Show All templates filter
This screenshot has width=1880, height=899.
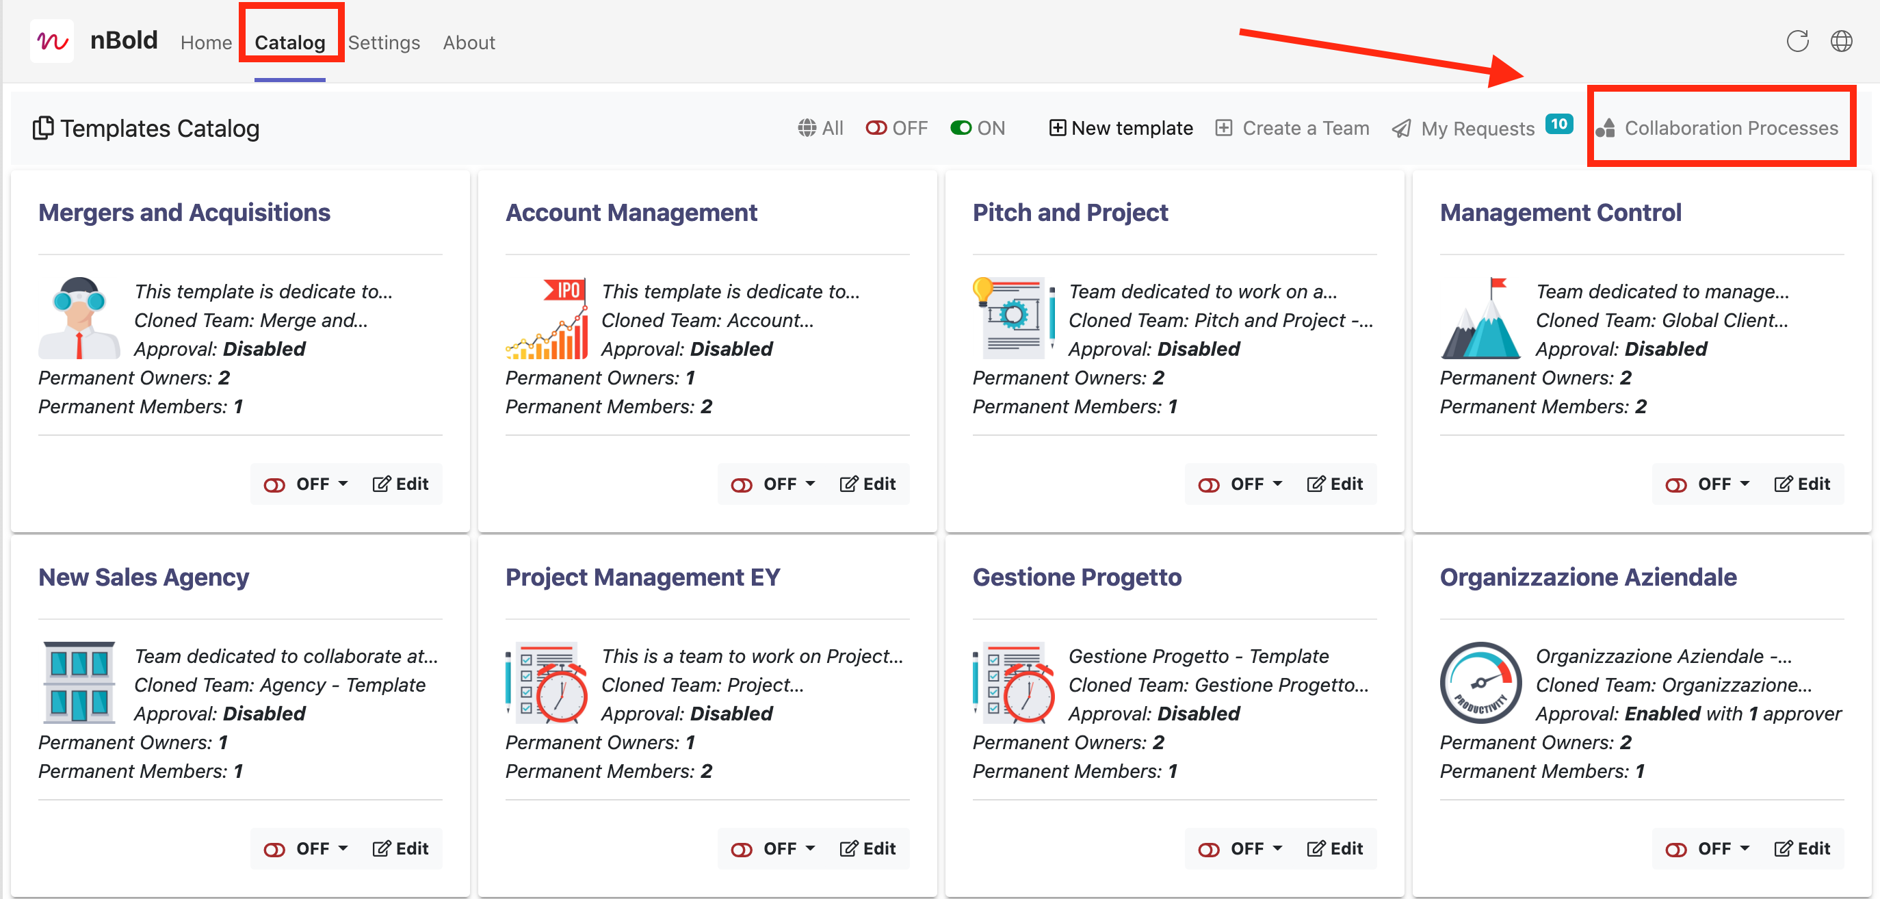820,129
